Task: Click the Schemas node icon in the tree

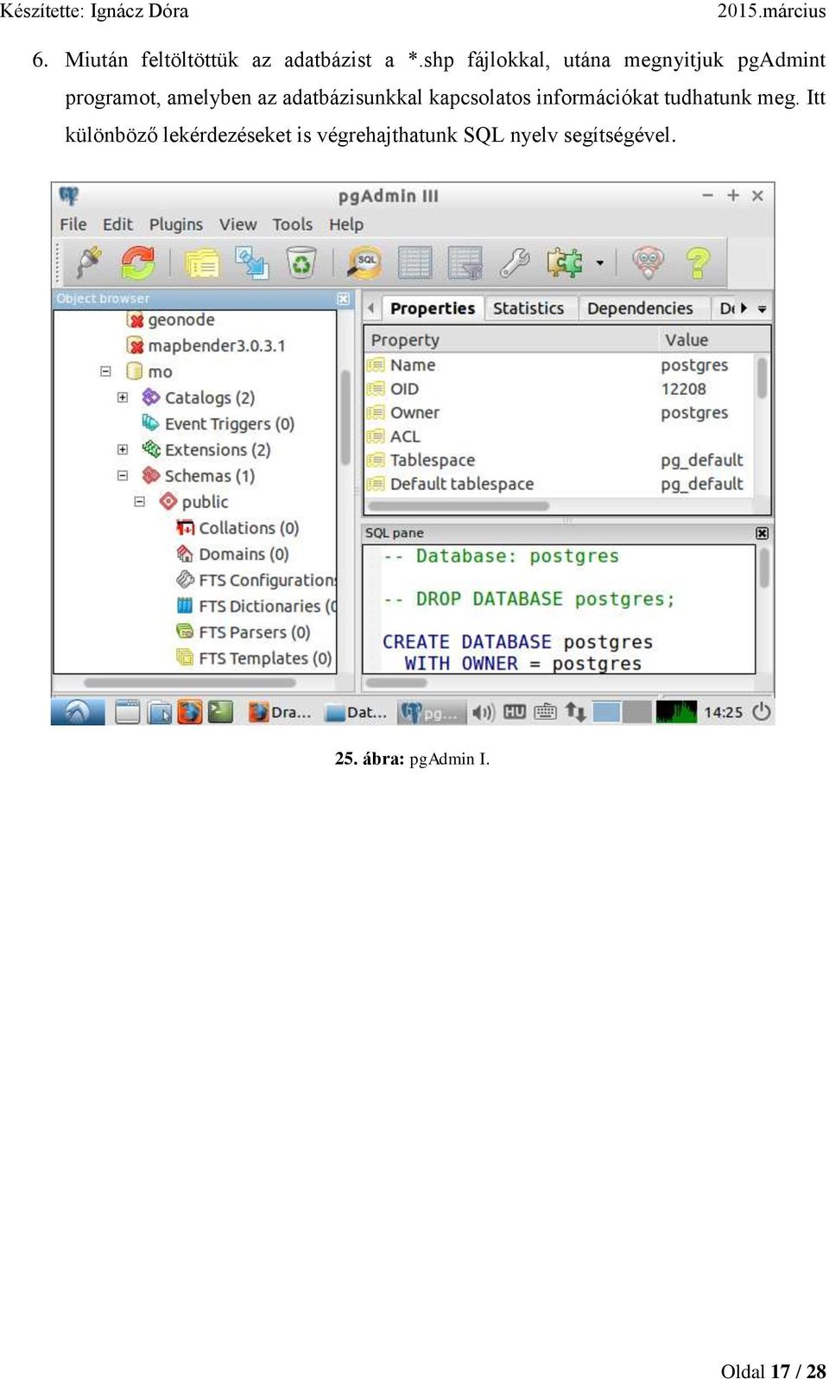Action: click(x=151, y=475)
